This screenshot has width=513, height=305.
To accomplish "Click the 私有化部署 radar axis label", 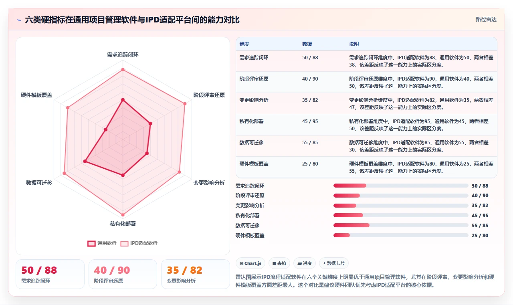I will tap(123, 224).
